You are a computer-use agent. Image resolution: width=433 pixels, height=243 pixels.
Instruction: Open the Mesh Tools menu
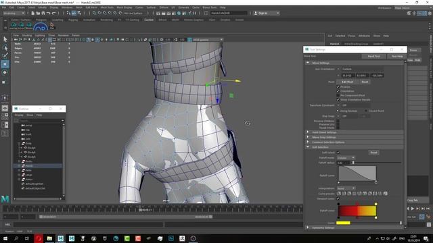click(107, 7)
